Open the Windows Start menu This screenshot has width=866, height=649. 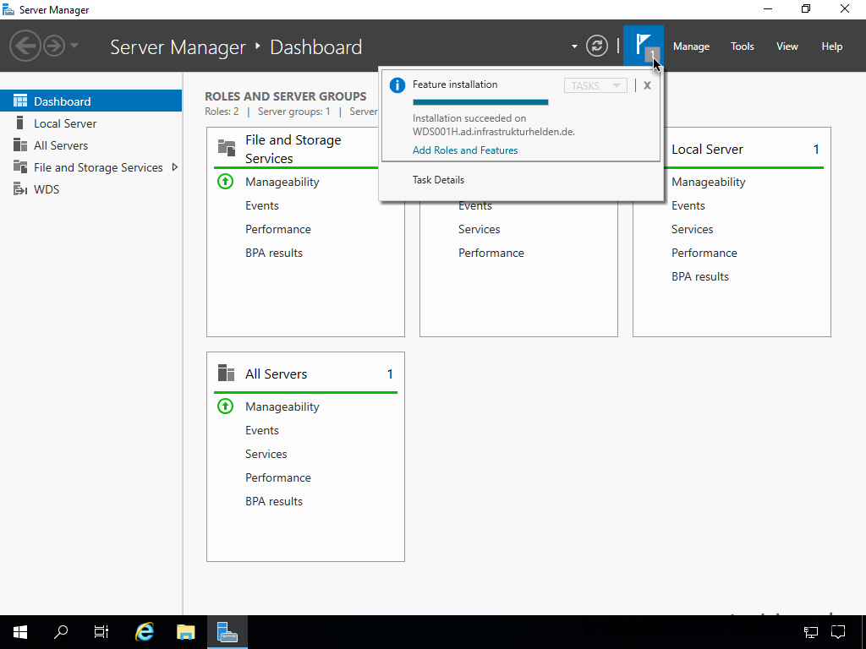[x=20, y=632]
